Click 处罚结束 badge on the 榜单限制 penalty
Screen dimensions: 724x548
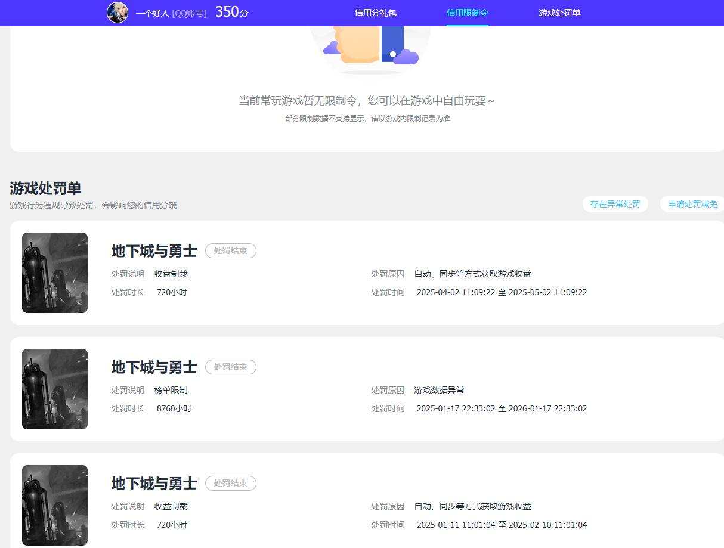[231, 367]
